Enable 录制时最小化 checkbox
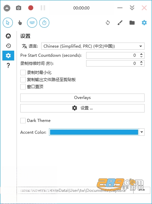Screen dimensions: 152x204 coord(23,73)
